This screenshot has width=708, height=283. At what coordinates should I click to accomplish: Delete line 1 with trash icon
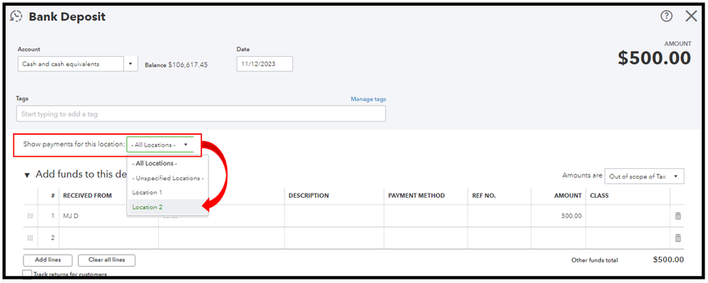pyautogui.click(x=677, y=216)
